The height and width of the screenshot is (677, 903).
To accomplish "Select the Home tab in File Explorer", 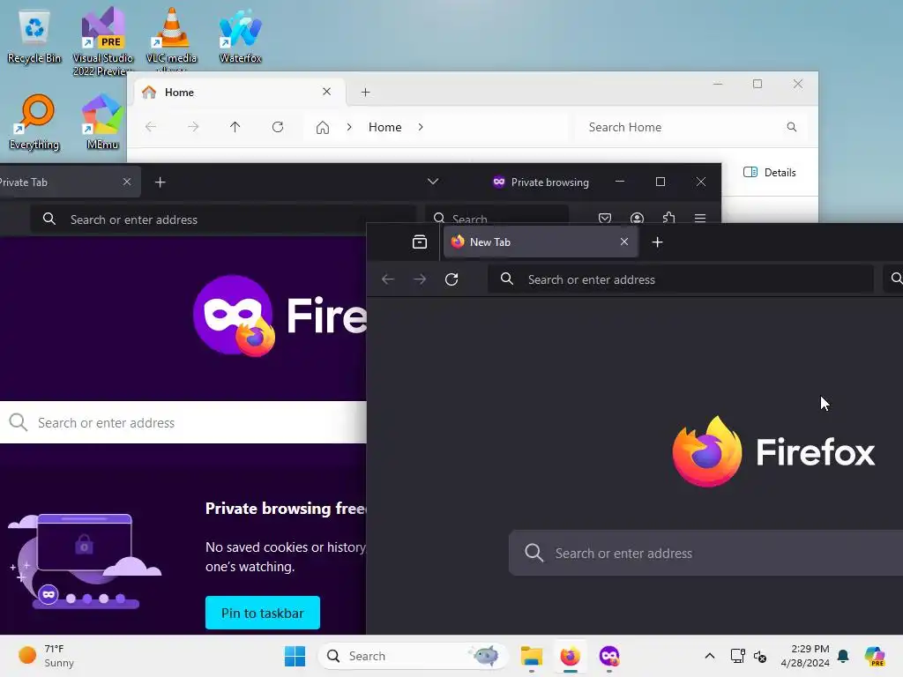I will (240, 92).
